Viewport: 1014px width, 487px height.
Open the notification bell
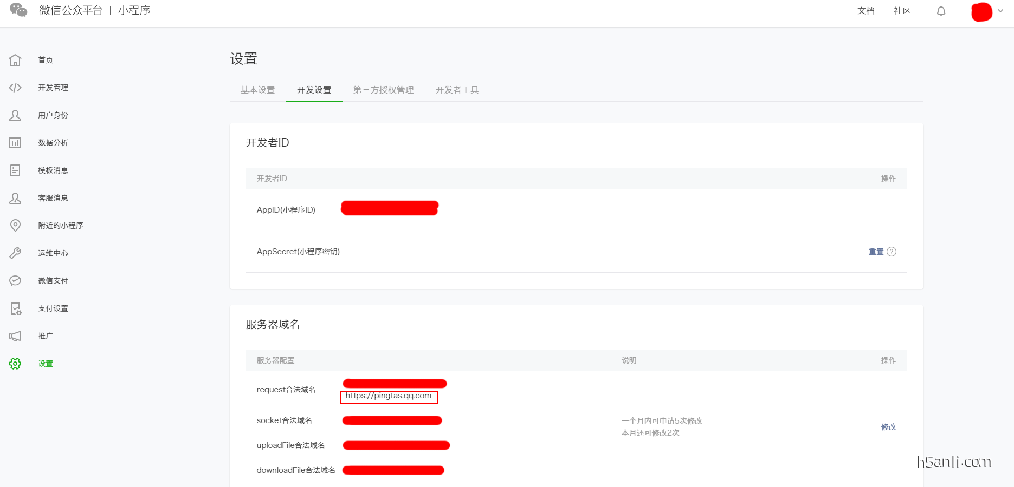tap(941, 11)
